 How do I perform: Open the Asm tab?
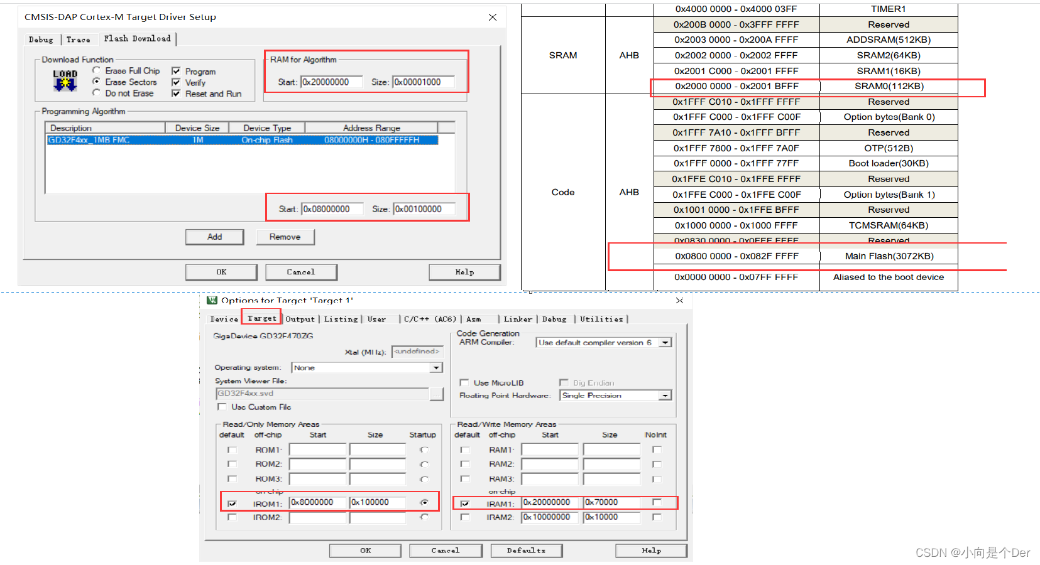point(474,319)
